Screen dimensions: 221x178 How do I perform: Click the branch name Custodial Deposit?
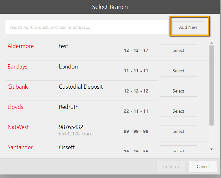click(81, 87)
